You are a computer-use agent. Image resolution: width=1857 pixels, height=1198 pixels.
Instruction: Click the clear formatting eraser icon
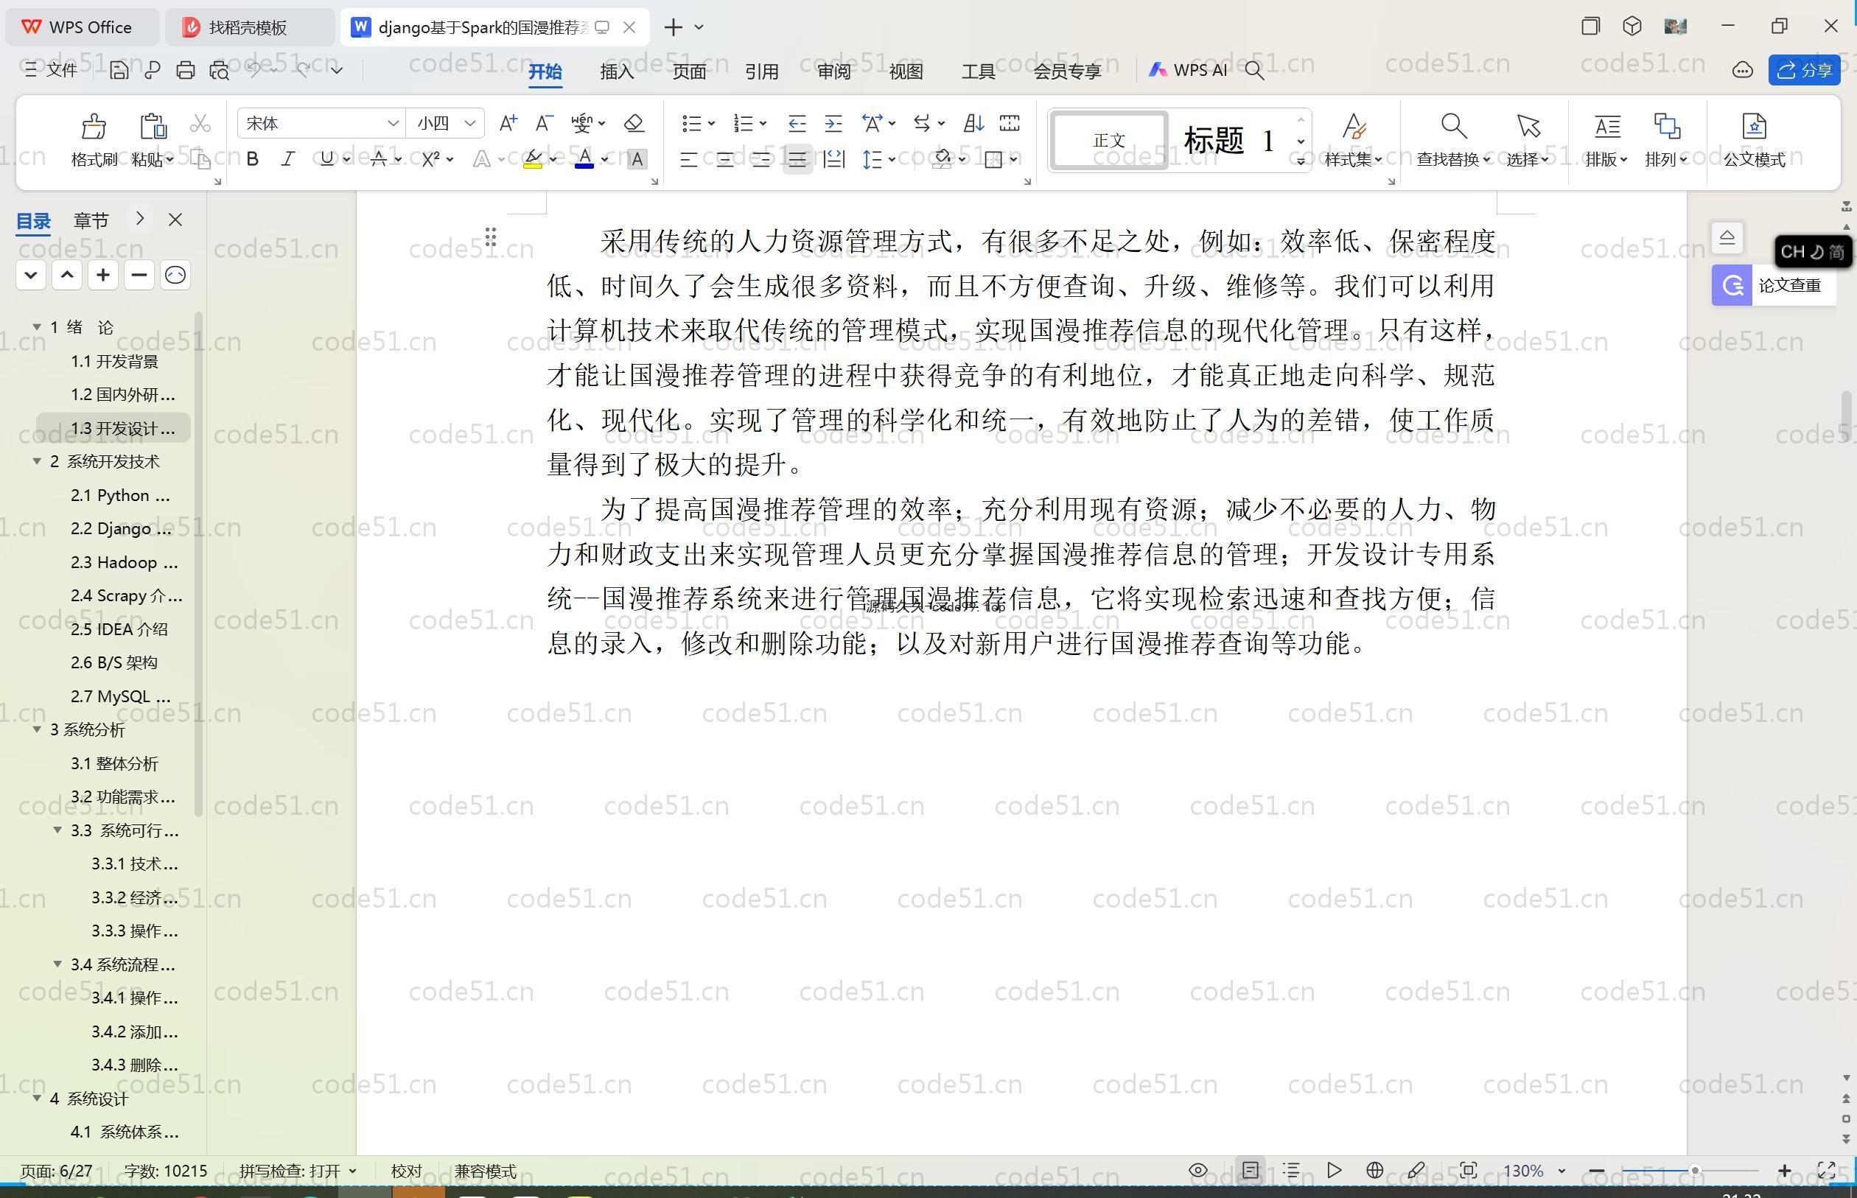[x=634, y=123]
